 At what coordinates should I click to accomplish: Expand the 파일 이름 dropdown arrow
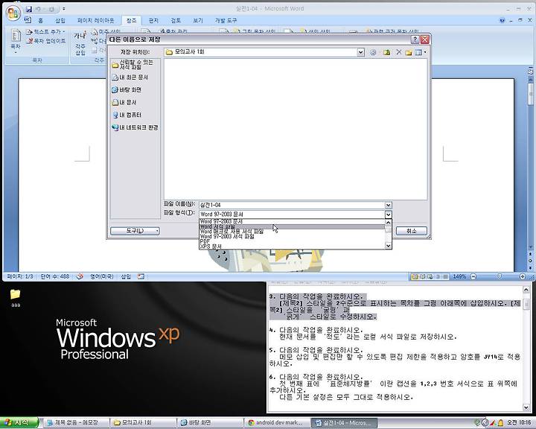click(x=389, y=206)
